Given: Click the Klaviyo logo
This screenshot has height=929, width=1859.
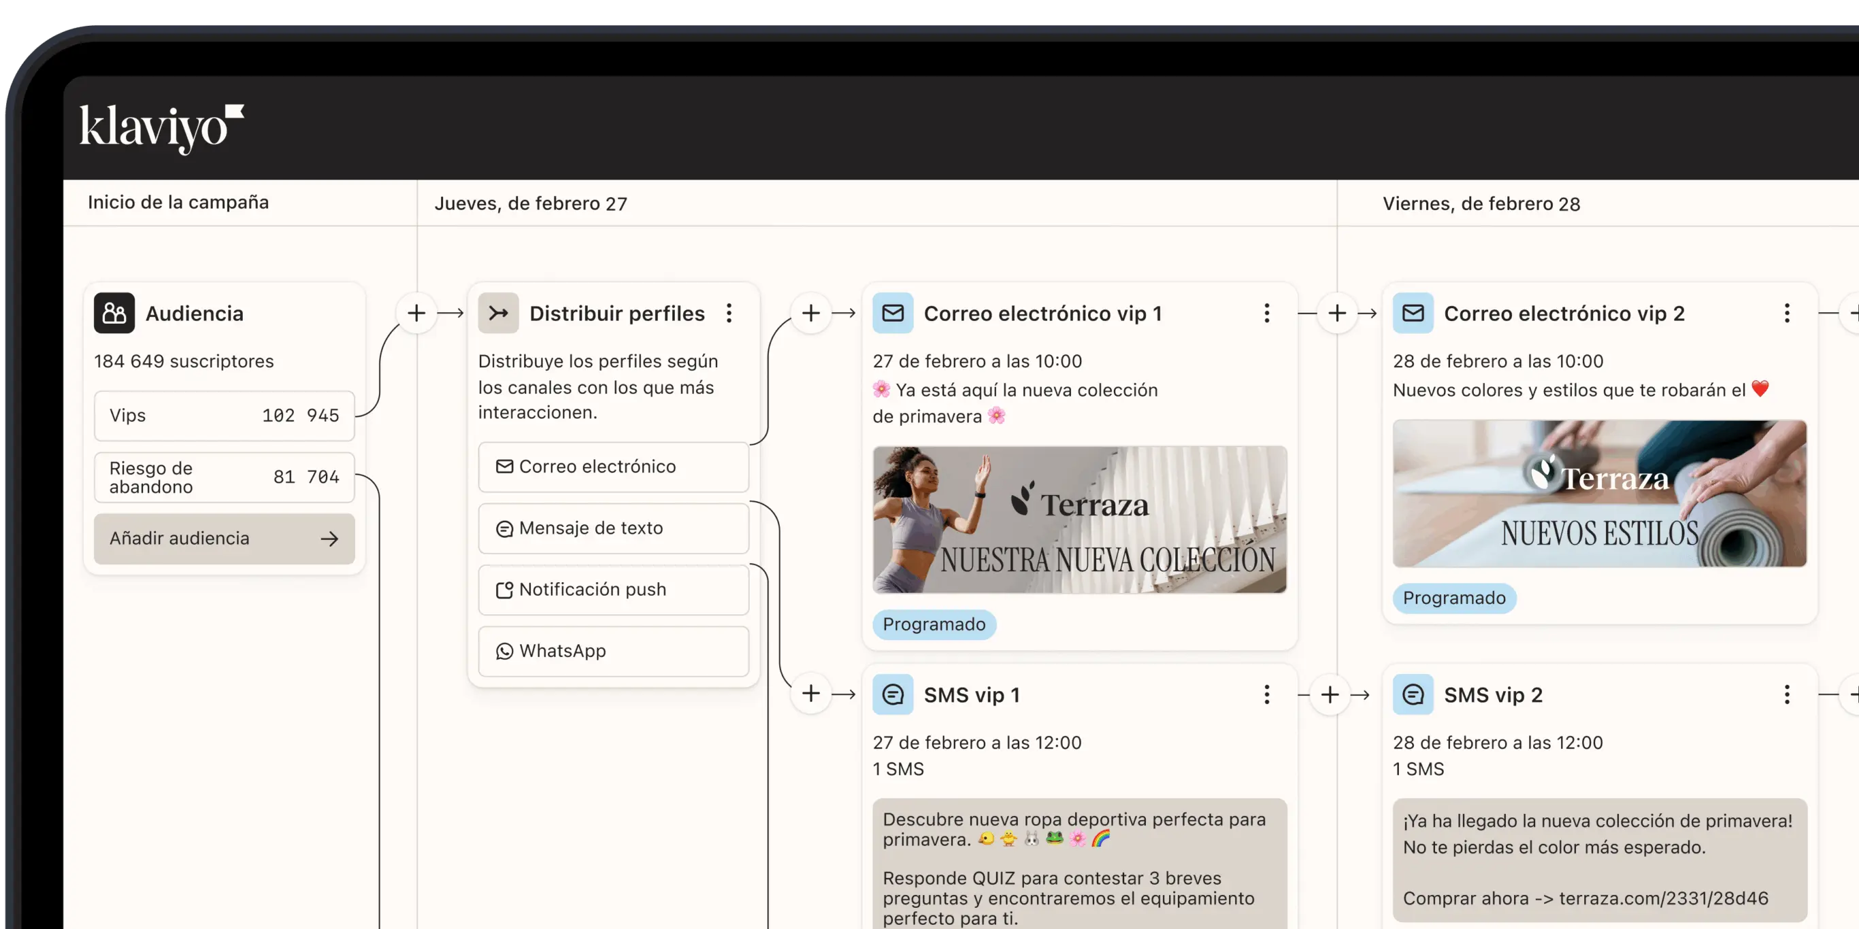Looking at the screenshot, I should [162, 129].
